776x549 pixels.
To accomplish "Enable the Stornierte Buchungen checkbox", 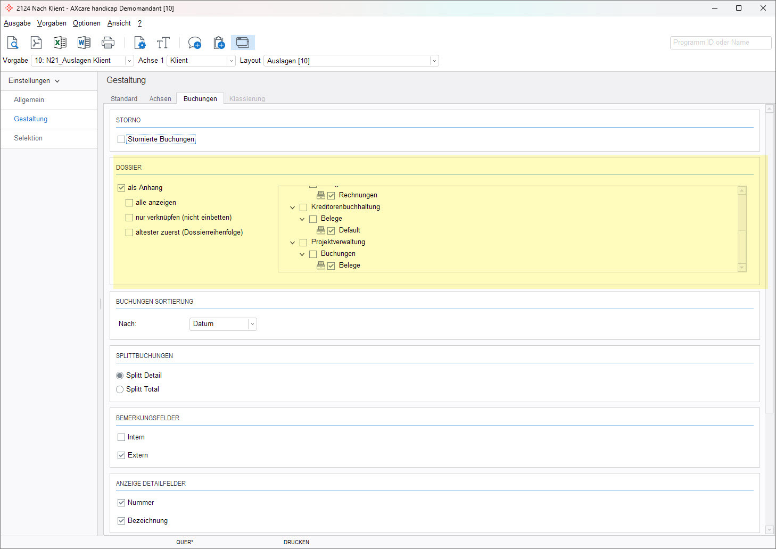I will coord(121,139).
